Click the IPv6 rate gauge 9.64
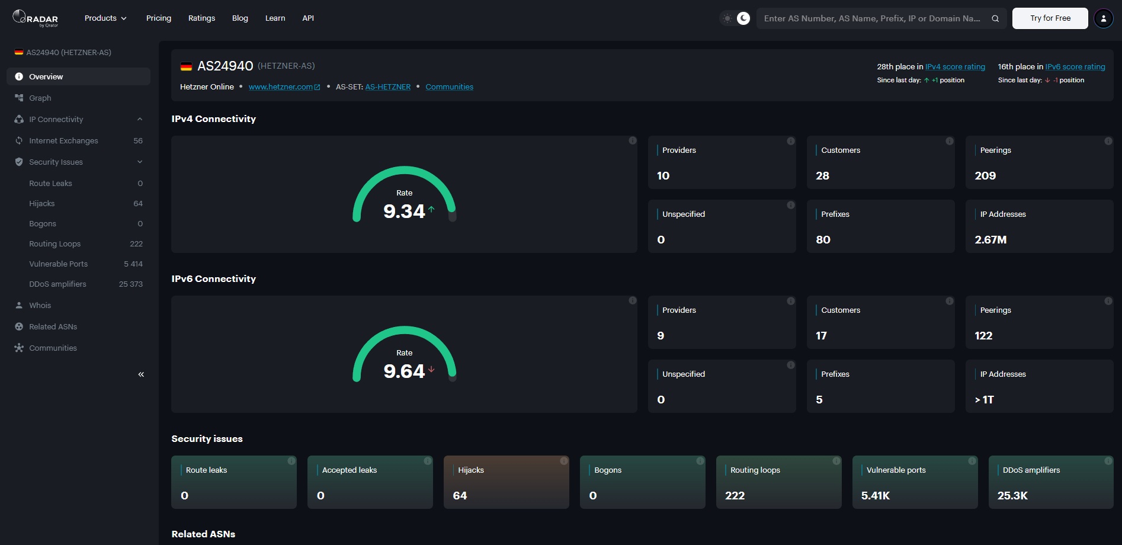 click(405, 354)
